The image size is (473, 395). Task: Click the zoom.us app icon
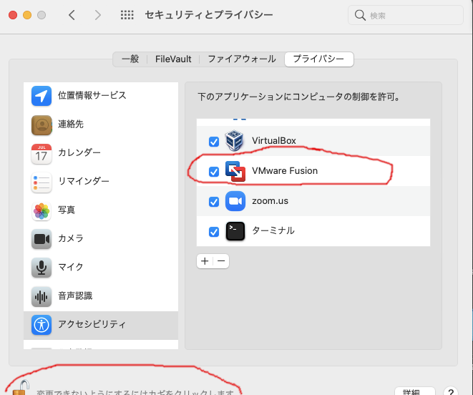[235, 201]
